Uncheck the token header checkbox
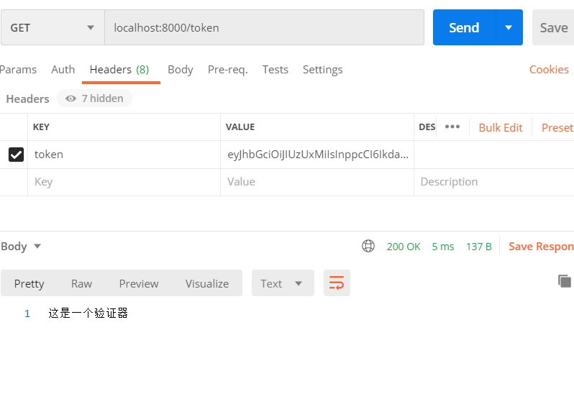The image size is (574, 399). [x=16, y=155]
